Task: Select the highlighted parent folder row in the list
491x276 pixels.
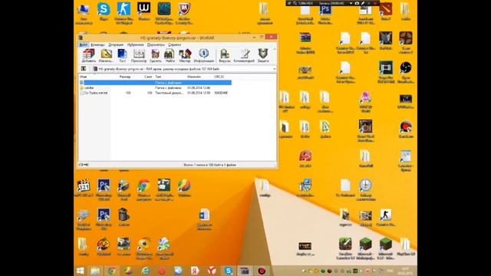Action: tap(155, 83)
